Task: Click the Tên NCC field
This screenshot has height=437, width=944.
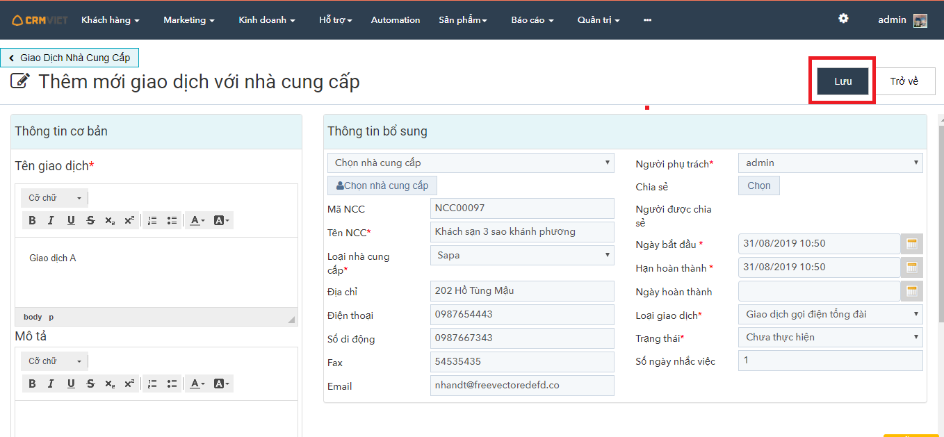Action: click(522, 232)
